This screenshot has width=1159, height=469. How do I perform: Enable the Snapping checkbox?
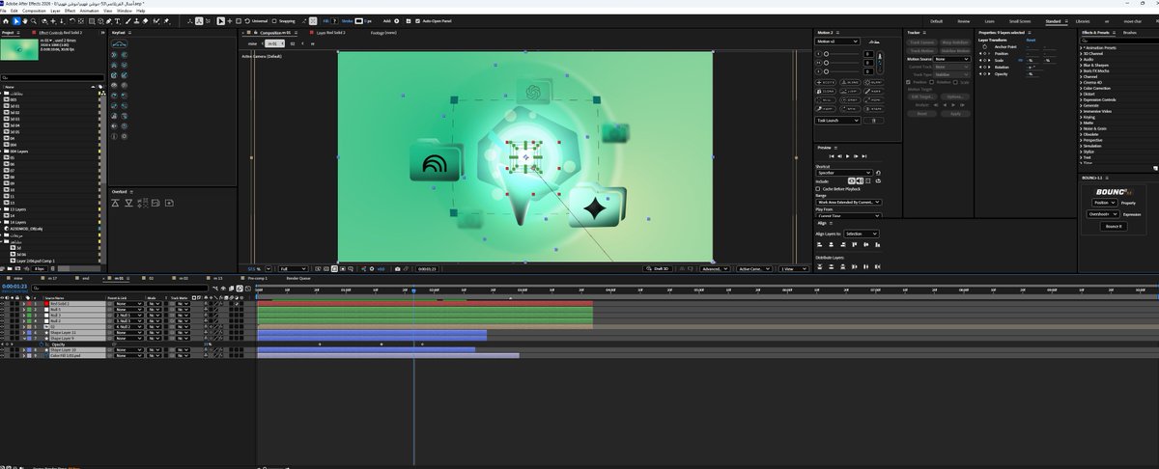tap(272, 20)
